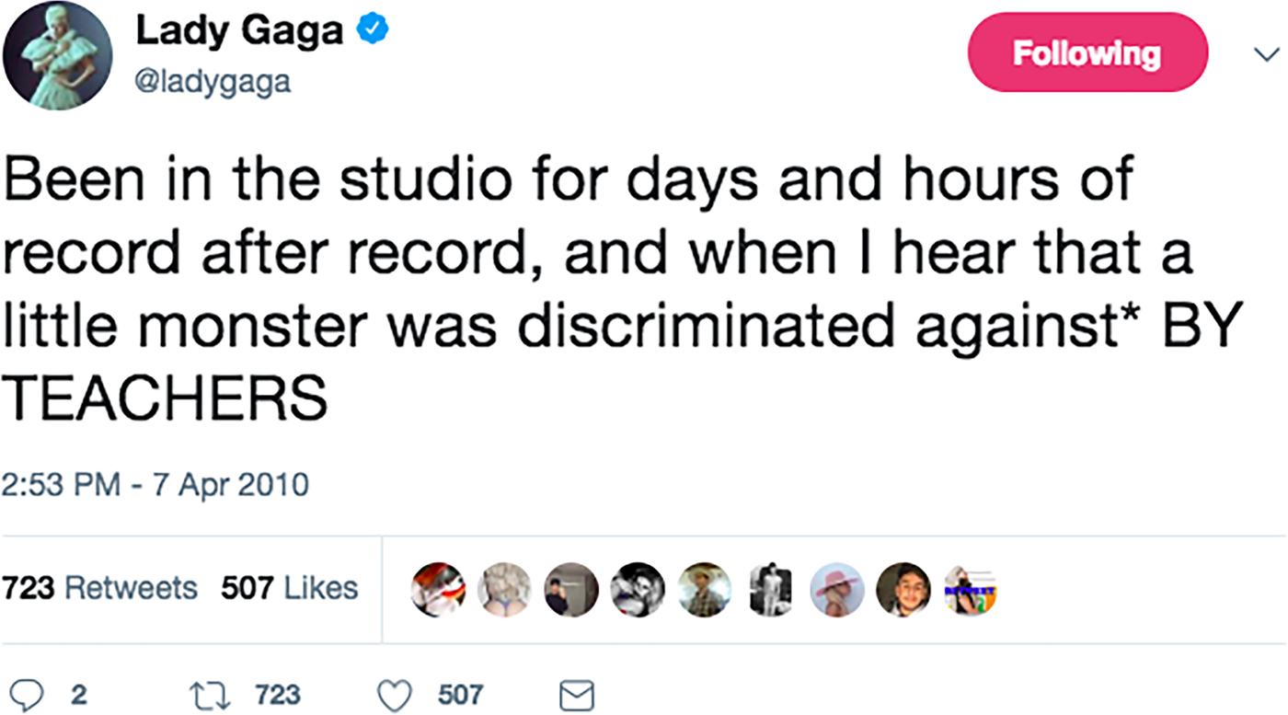This screenshot has height=715, width=1288.
Task: Open the 507 Likes list
Action: click(x=289, y=588)
